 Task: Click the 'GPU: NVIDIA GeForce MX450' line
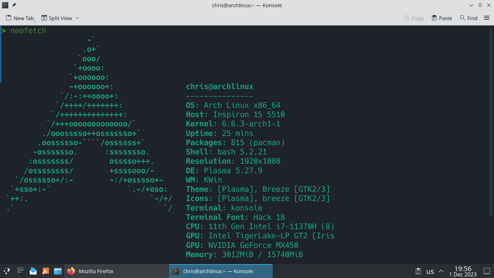242,245
